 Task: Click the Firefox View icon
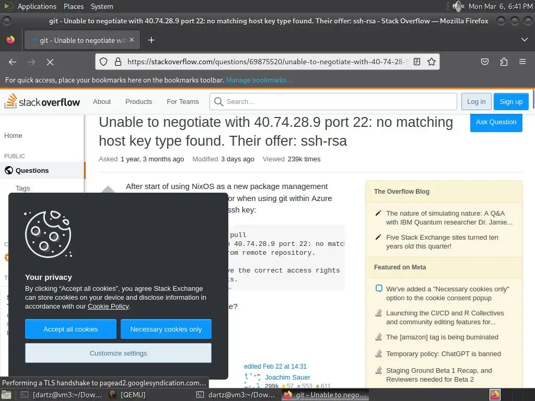pos(10,40)
